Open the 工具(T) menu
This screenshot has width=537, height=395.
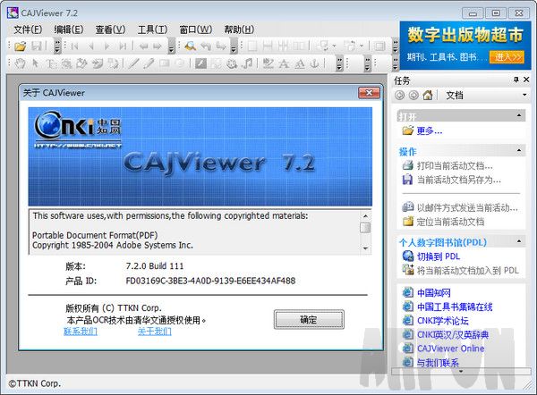click(152, 29)
